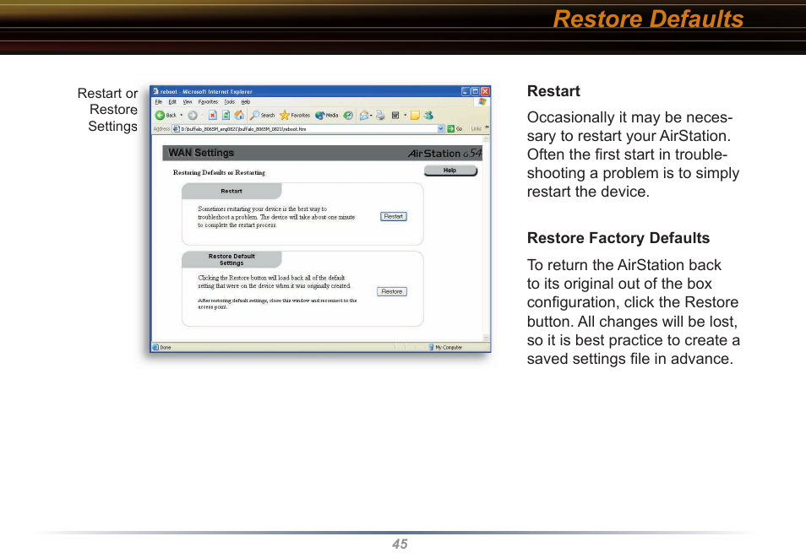Click the page icon in address bar
Screen dimensions: 806x558
point(177,129)
